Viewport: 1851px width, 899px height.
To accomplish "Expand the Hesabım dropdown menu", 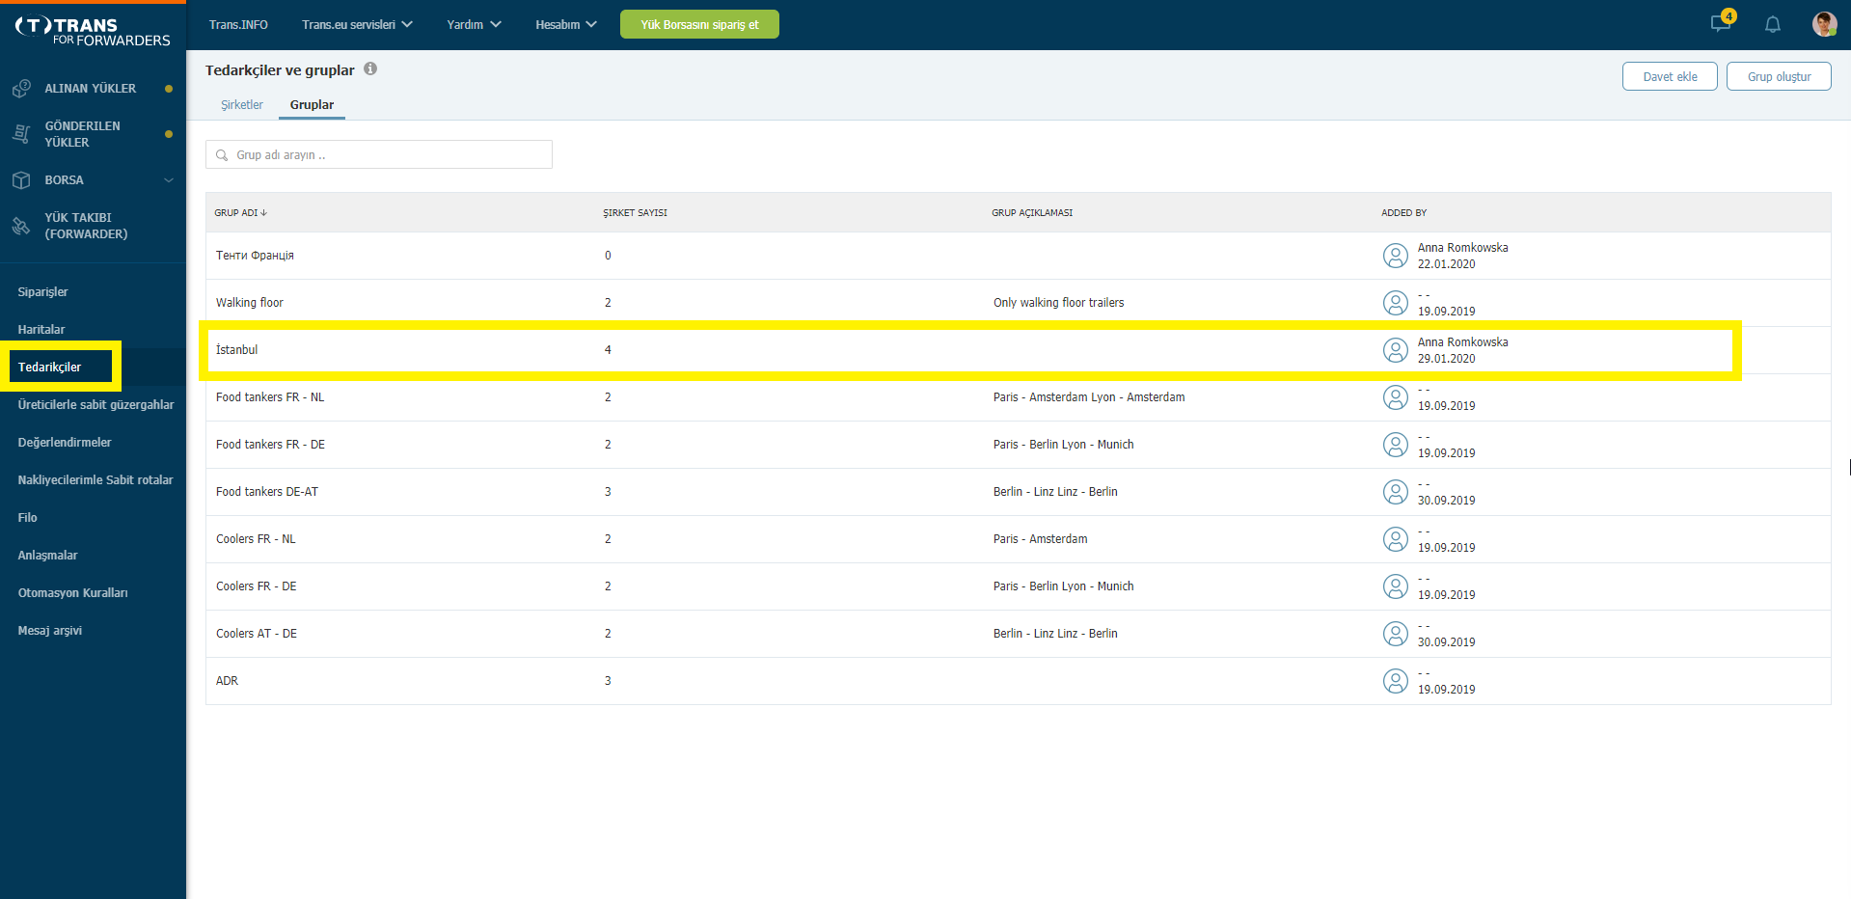I will [x=566, y=24].
